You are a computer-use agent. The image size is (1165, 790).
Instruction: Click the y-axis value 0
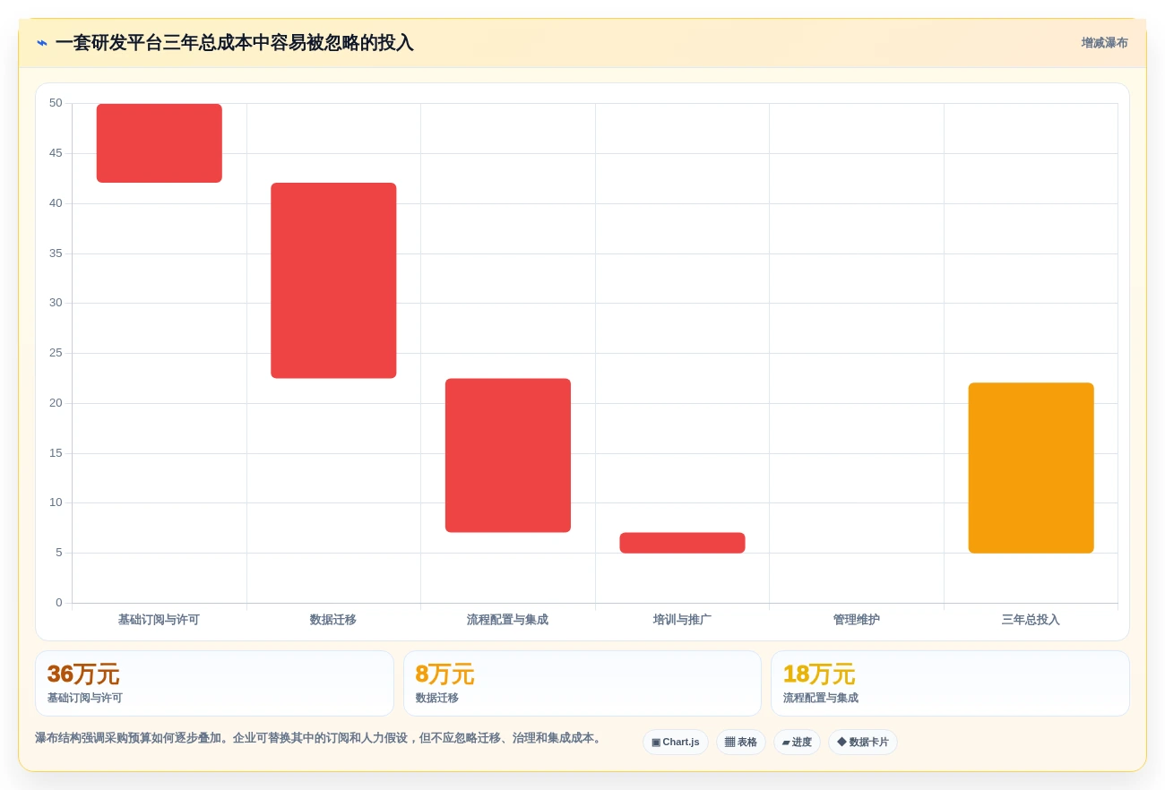(x=59, y=603)
